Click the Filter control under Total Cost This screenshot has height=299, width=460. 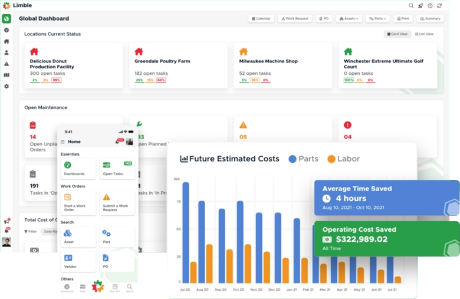tap(31, 232)
